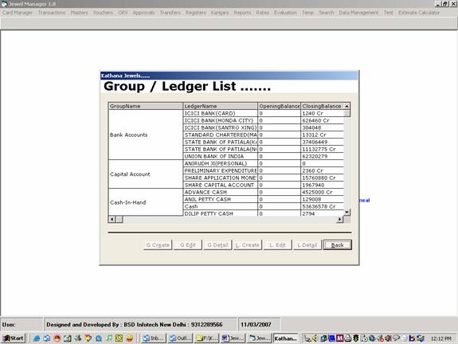Viewport: 458px width, 344px height.
Task: Click the magenta M icon in system tray
Action: (x=339, y=338)
